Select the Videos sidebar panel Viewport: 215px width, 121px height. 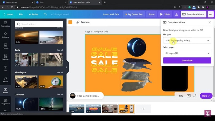point(6,91)
